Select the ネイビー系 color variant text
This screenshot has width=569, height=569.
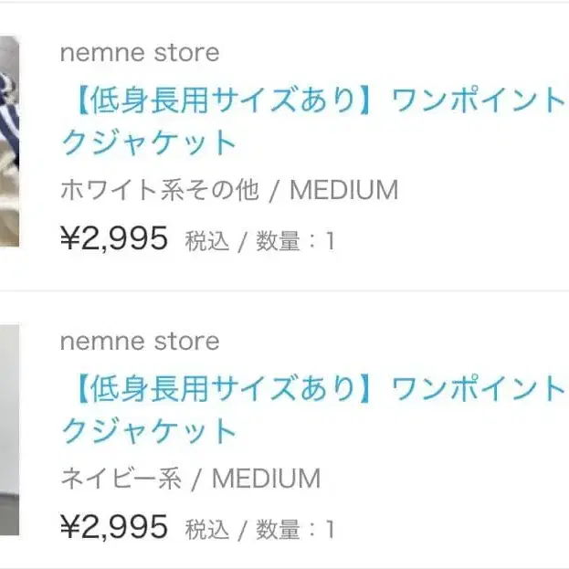(121, 478)
